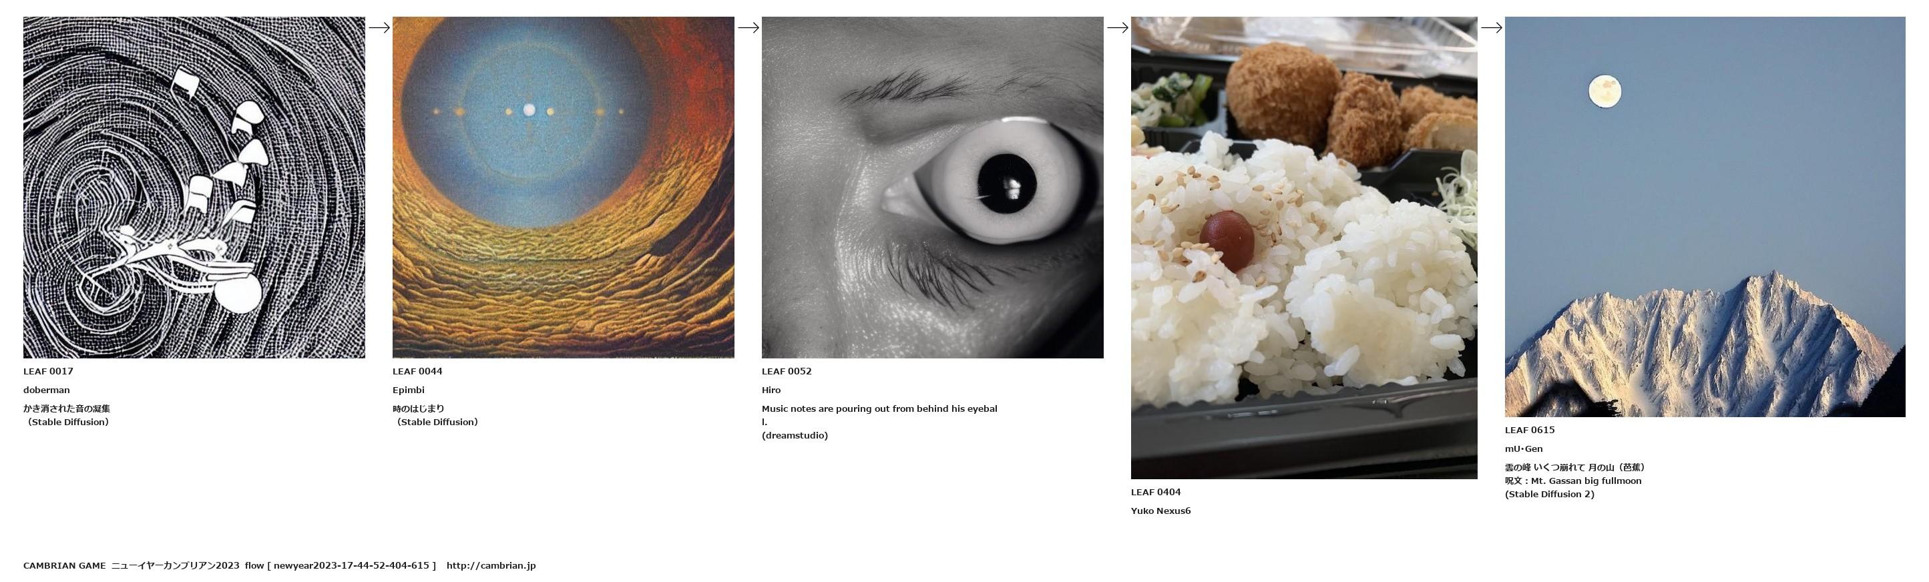Click the arrow between LEAF 0017 and 0044
Screen dimensions: 1929x582
tap(379, 27)
